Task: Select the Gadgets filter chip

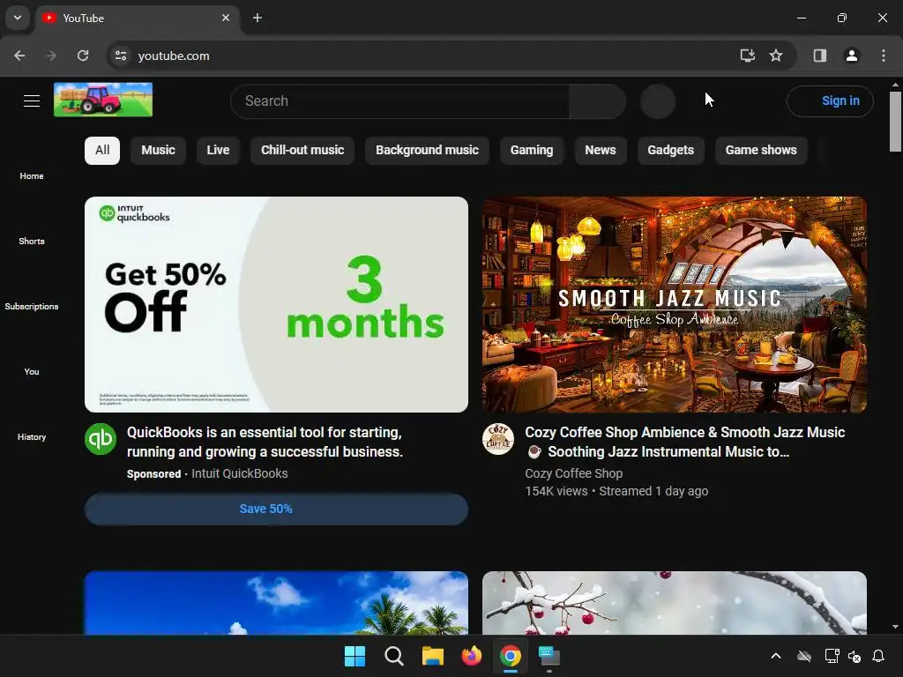Action: click(x=671, y=150)
